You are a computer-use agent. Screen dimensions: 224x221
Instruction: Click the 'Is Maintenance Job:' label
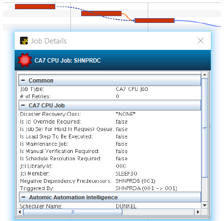coord(44,144)
